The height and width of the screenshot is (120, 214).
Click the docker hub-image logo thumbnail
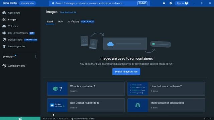tap(58, 105)
